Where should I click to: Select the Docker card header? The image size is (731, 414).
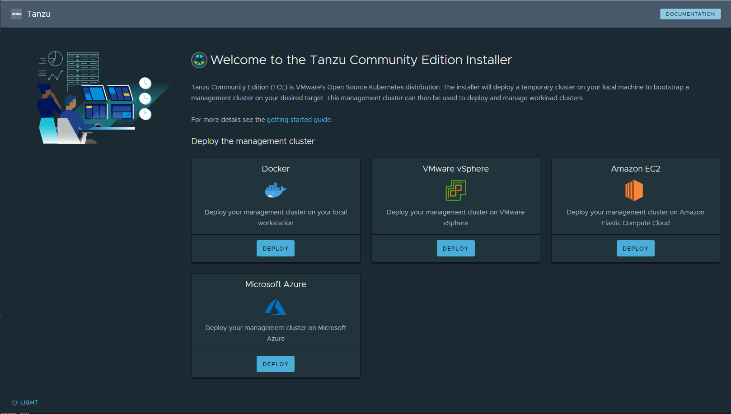pos(276,168)
